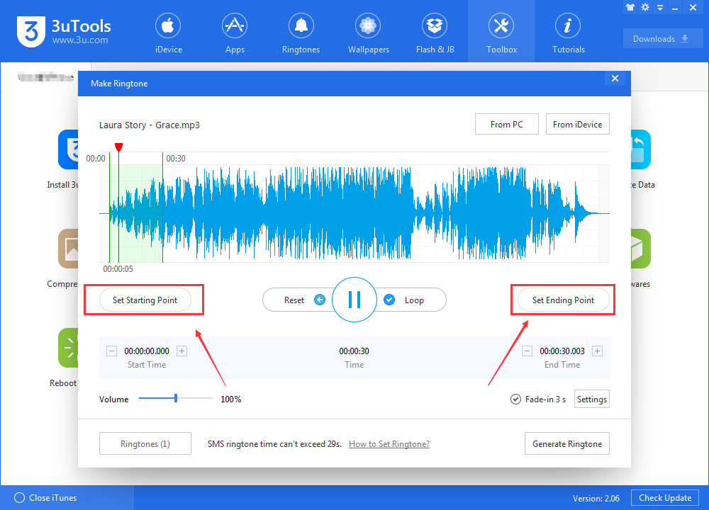Decrease Start Time with minus button
This screenshot has height=510, width=709.
[112, 351]
